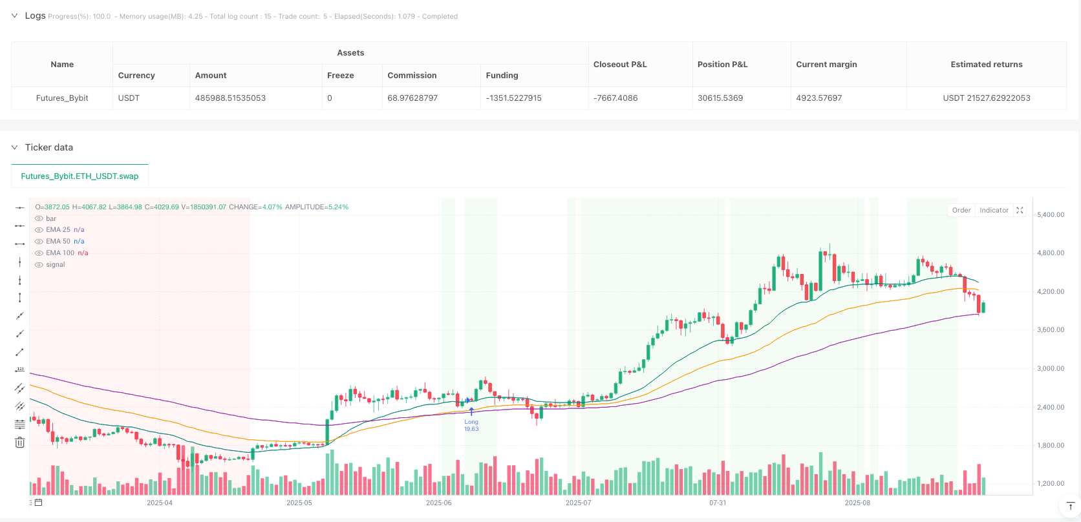The height and width of the screenshot is (522, 1081).
Task: Hide the signal series via eye icon
Action: (39, 265)
